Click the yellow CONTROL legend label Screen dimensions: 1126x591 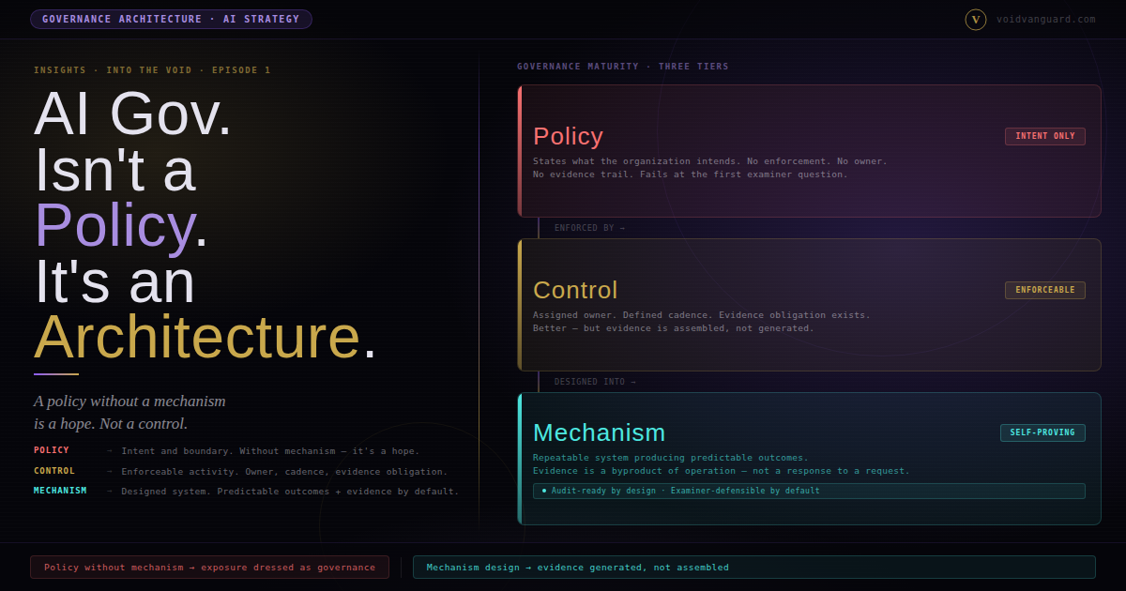coord(54,471)
